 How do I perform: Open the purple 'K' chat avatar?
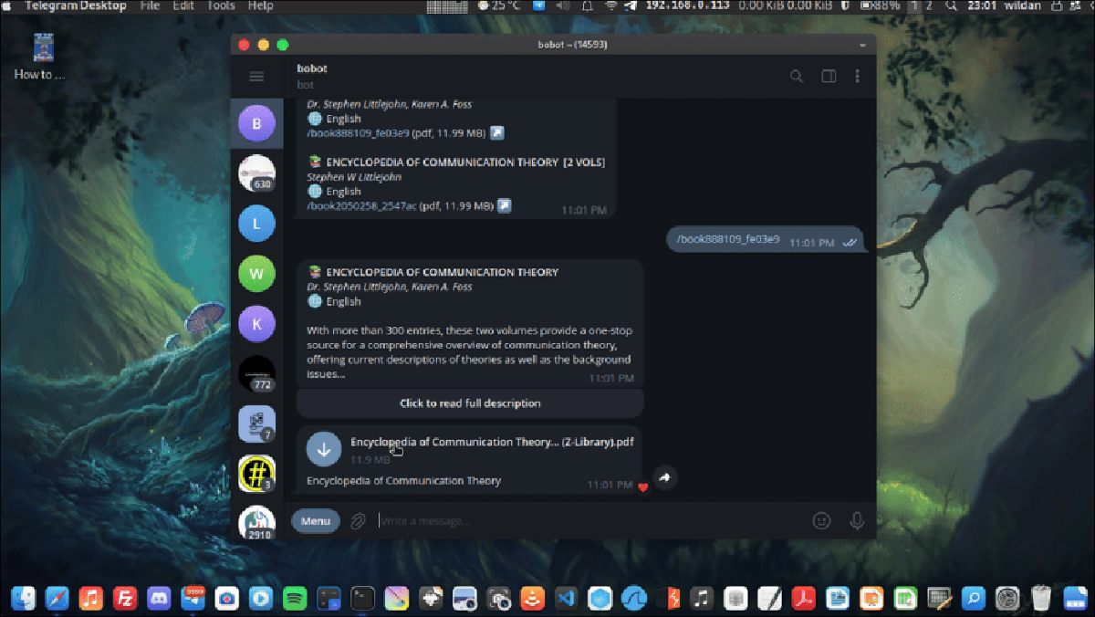(256, 324)
